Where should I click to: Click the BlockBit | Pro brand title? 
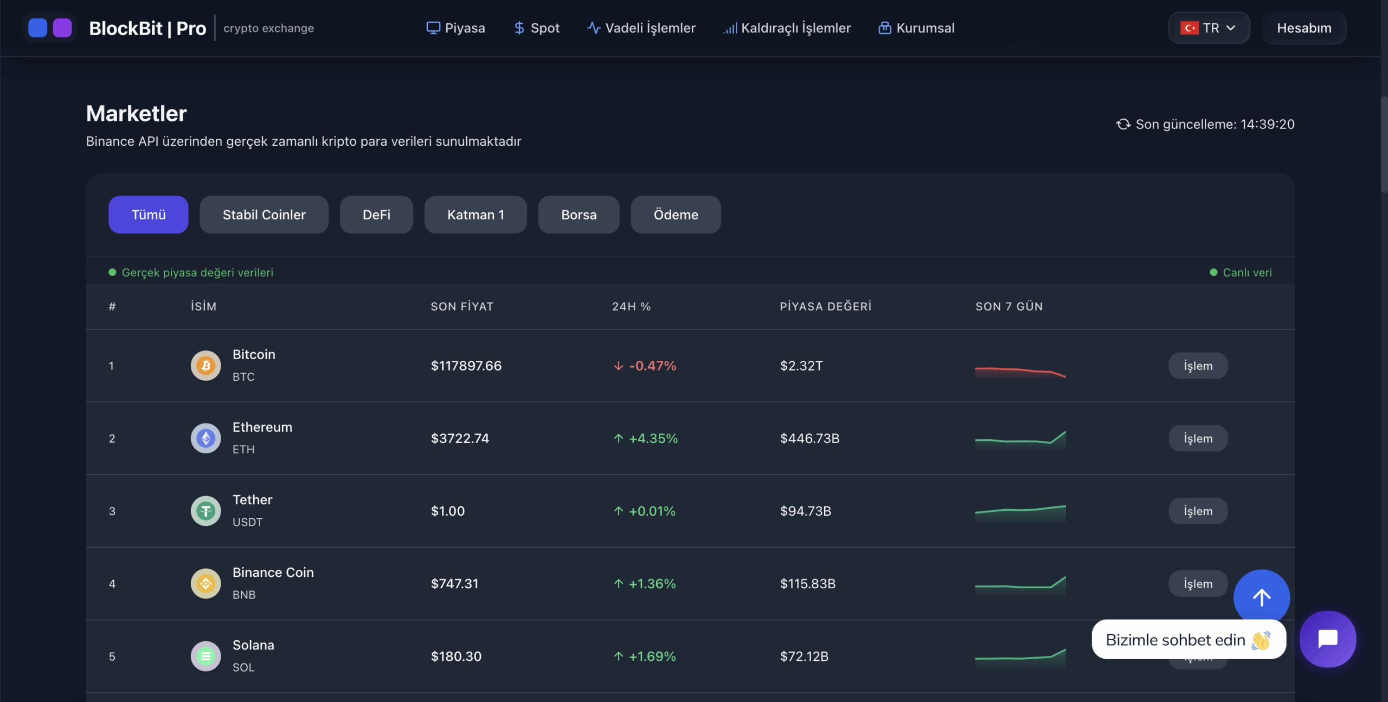coord(147,28)
